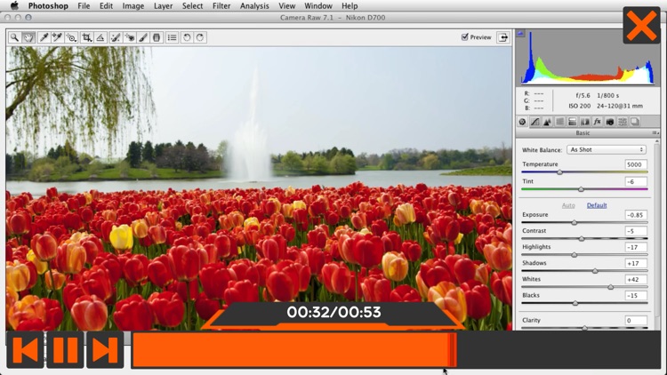Viewport: 667px width, 375px height.
Task: Open the White Balance As Shot dropdown
Action: pos(607,149)
